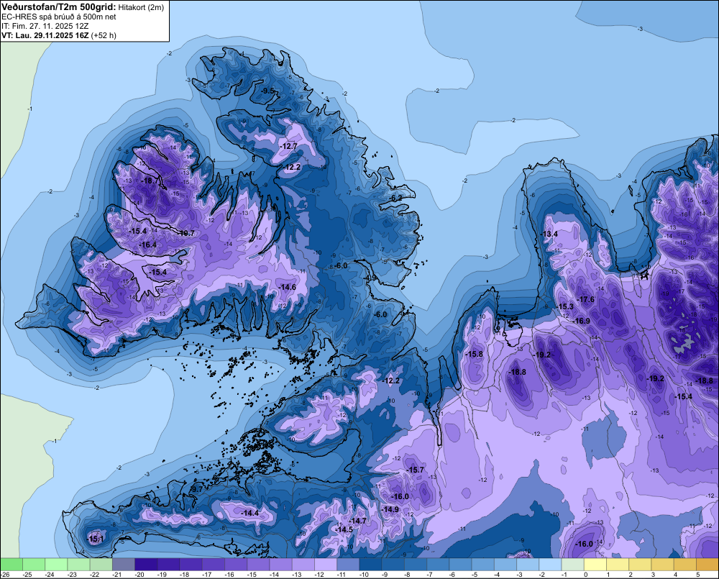719x579 pixels.
Task: Click the pale lilac legend swatch above -12
Action: tap(326, 565)
